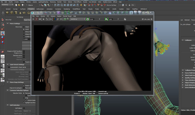Viewport: 195px width, 115px height.
Task: Click the Open Render View clapperboard icon
Action: click(123, 5)
